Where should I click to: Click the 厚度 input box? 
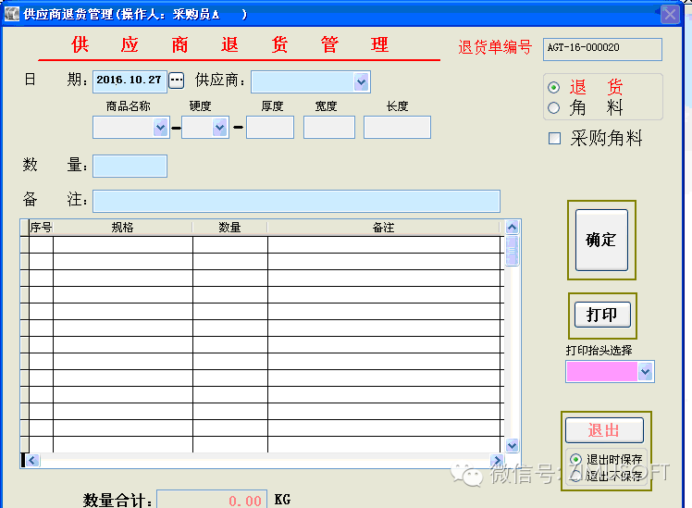pos(270,128)
